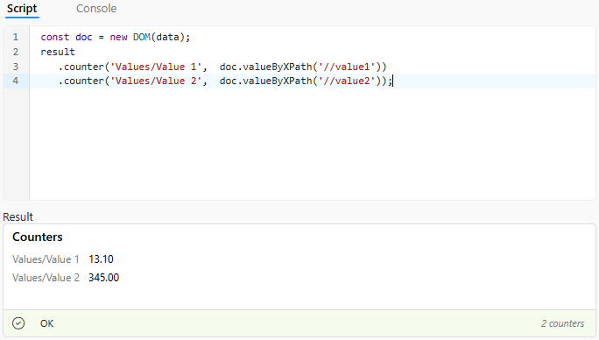This screenshot has height=340, width=599.
Task: Click the Result section label
Action: [x=18, y=216]
